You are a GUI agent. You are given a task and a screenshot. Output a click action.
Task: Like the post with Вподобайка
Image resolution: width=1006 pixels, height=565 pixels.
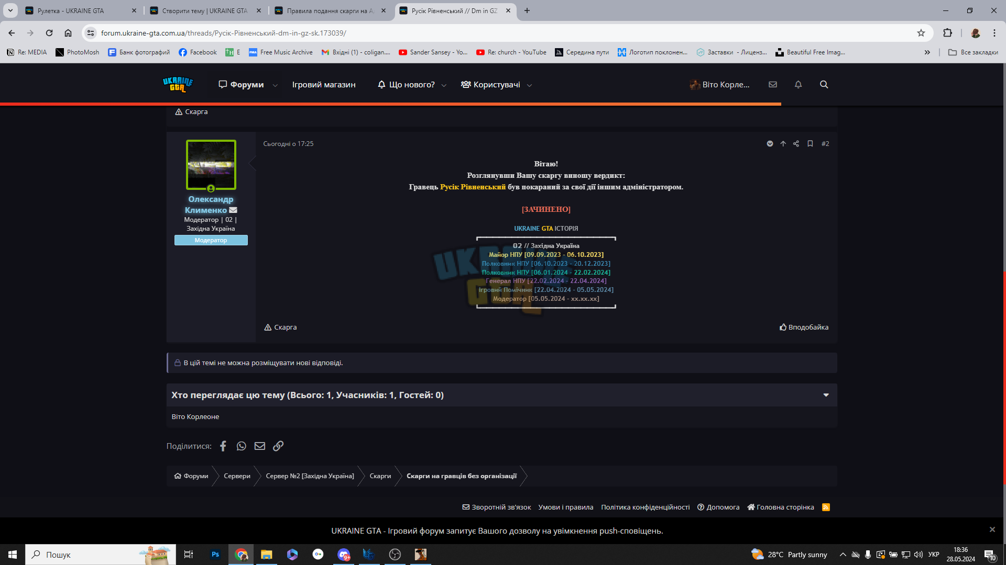tap(804, 327)
